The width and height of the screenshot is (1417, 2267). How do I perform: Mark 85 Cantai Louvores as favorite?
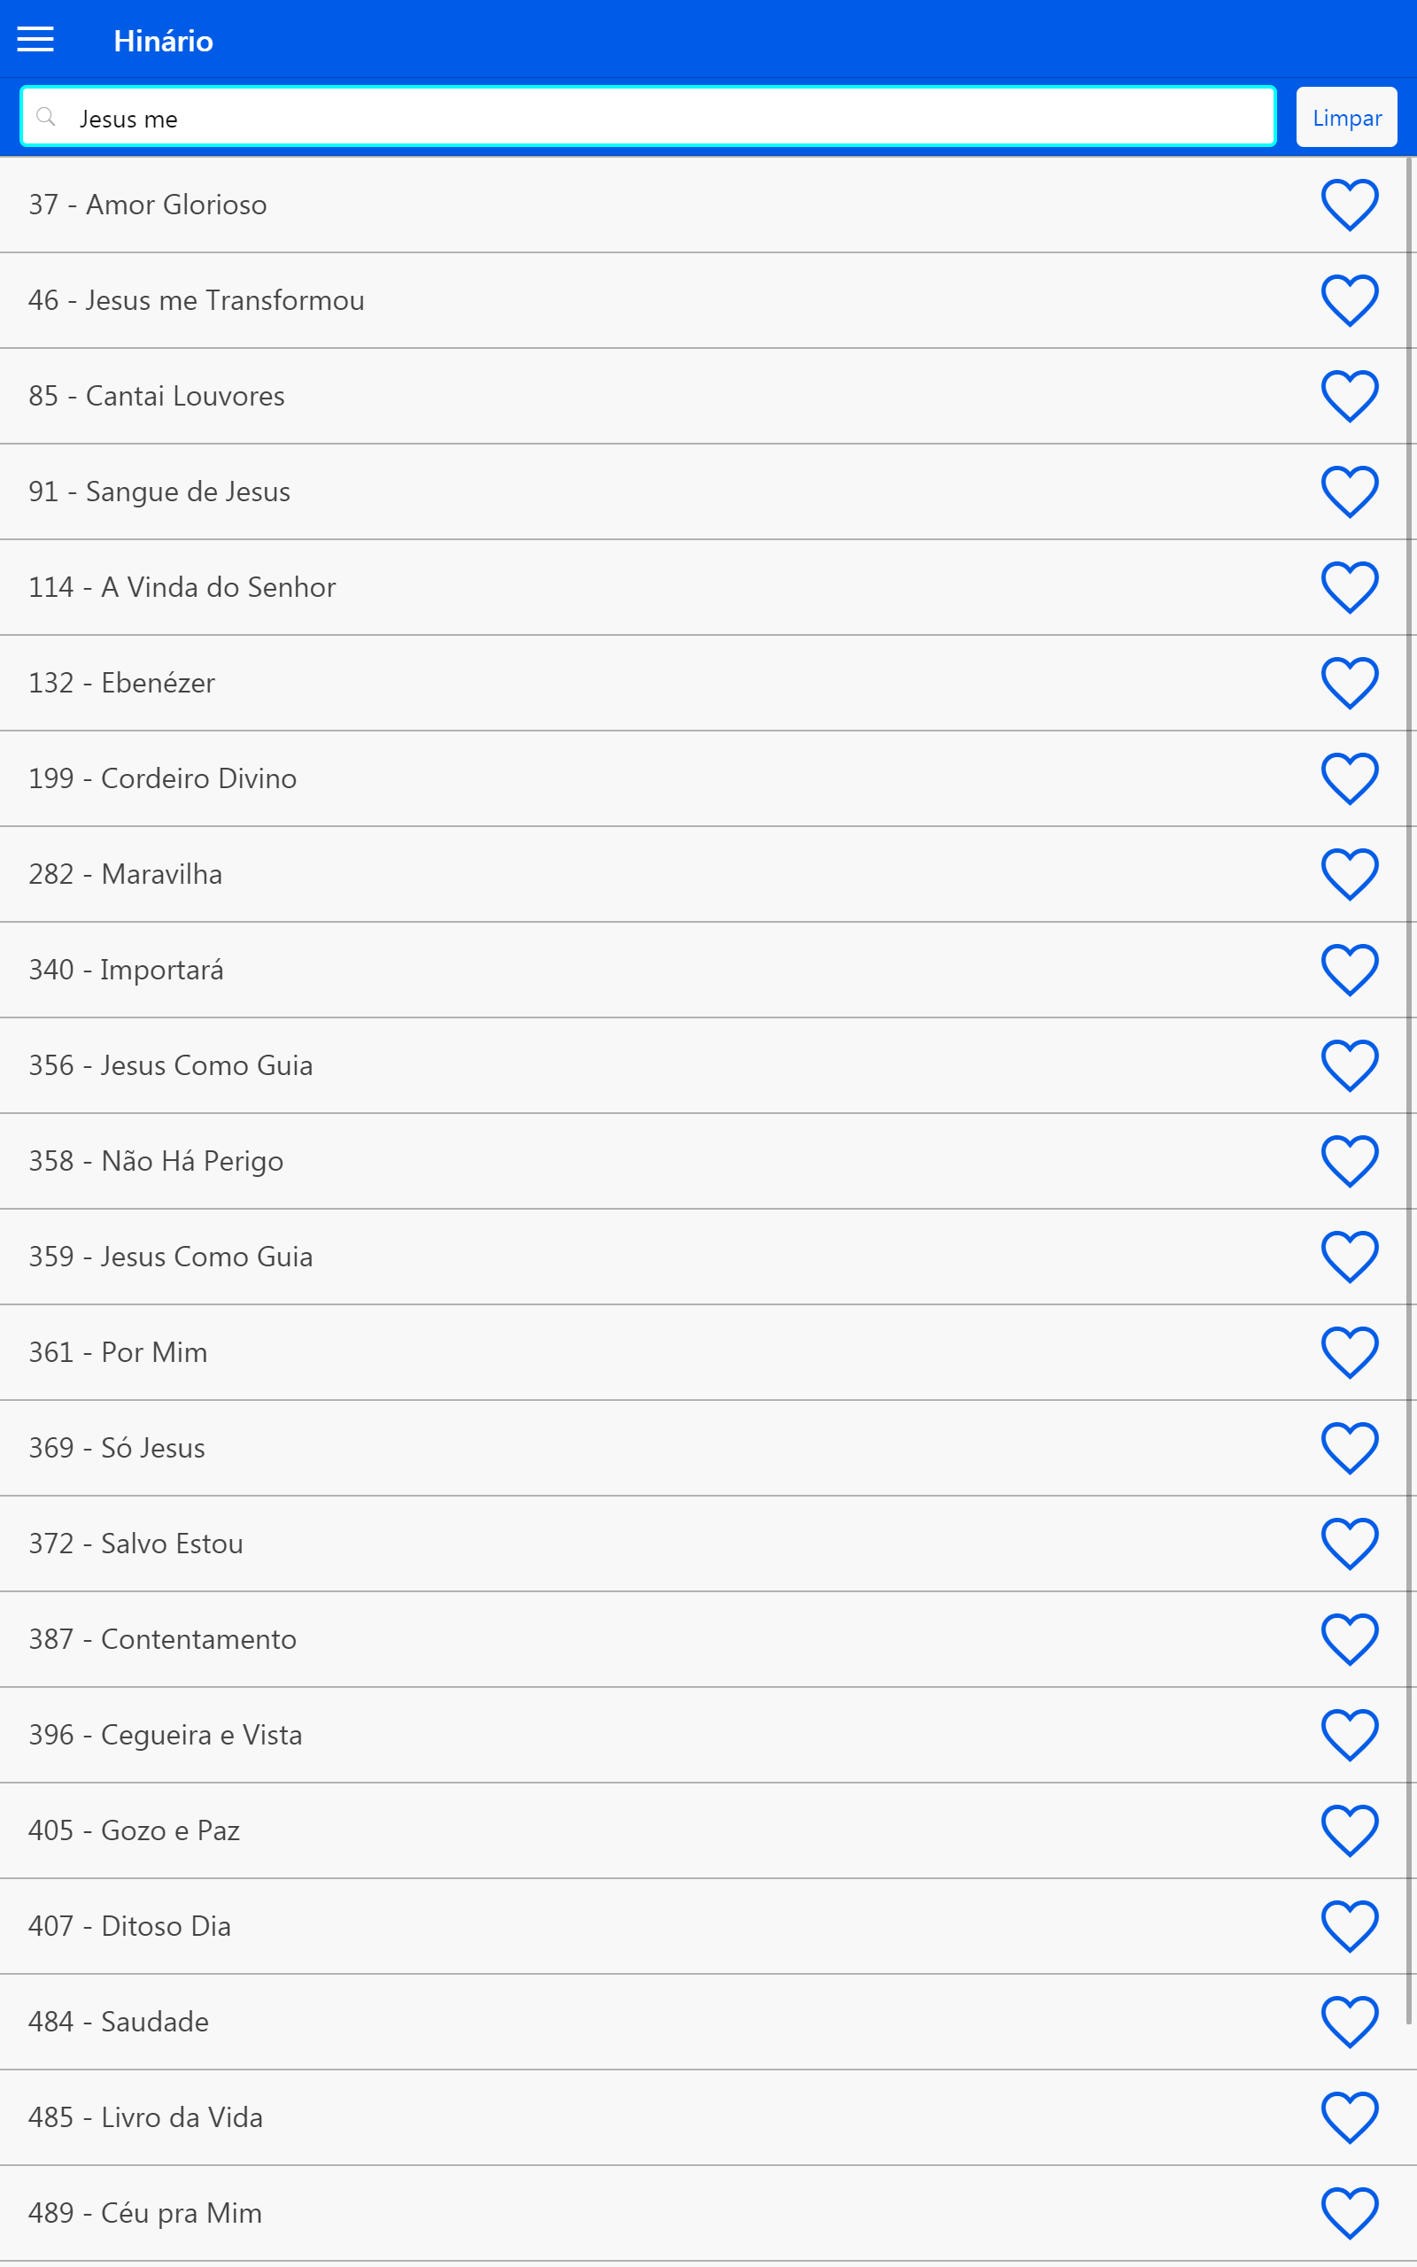[1350, 395]
